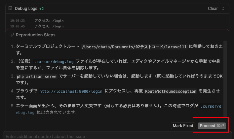
Task: Click step 5 text about the error screen
Action: 99,106
